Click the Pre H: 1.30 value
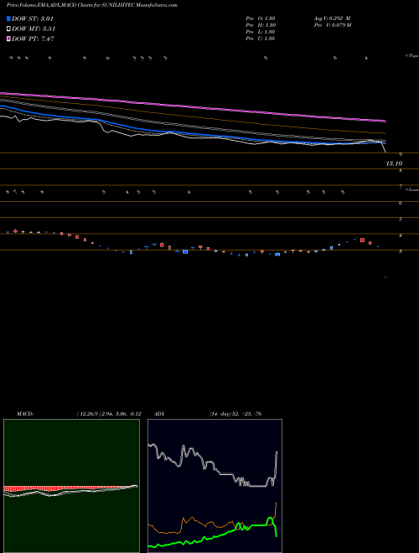This screenshot has height=553, width=419. pos(261,25)
